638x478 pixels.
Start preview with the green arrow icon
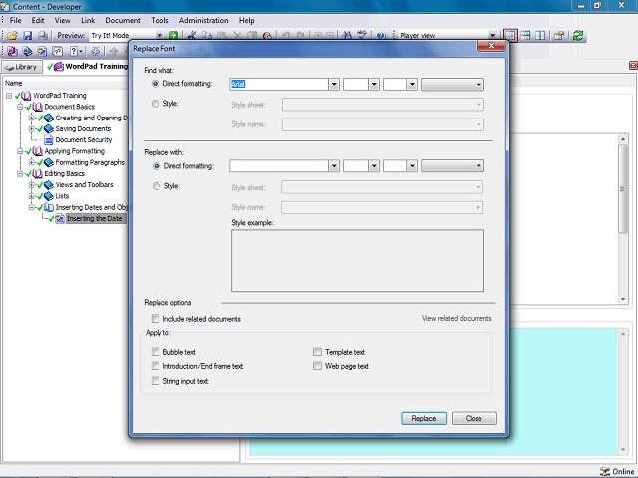[173, 36]
